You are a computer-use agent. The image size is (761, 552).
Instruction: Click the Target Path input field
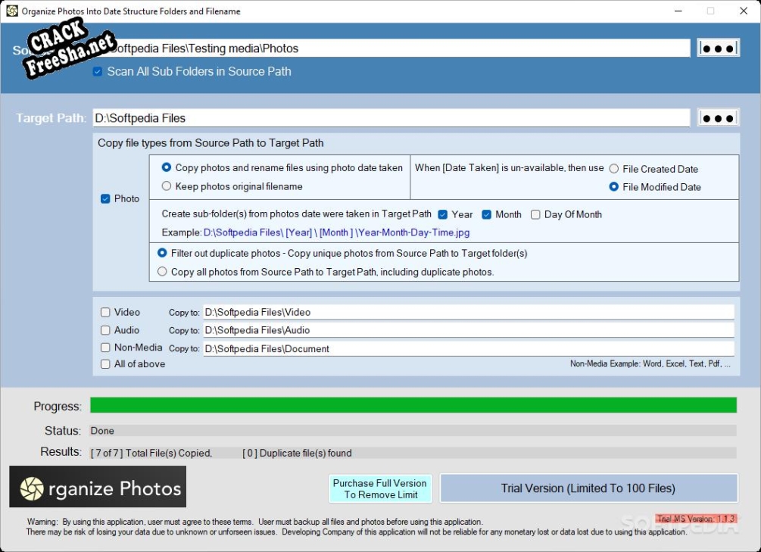(x=391, y=118)
